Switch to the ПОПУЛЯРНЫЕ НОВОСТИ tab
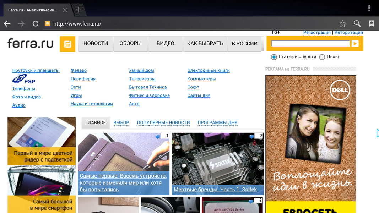The image size is (379, 213). pyautogui.click(x=163, y=122)
